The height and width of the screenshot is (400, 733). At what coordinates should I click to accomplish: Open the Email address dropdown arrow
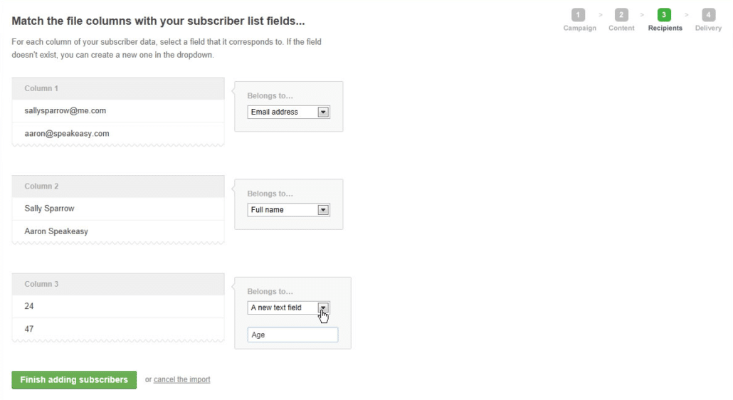pos(323,112)
